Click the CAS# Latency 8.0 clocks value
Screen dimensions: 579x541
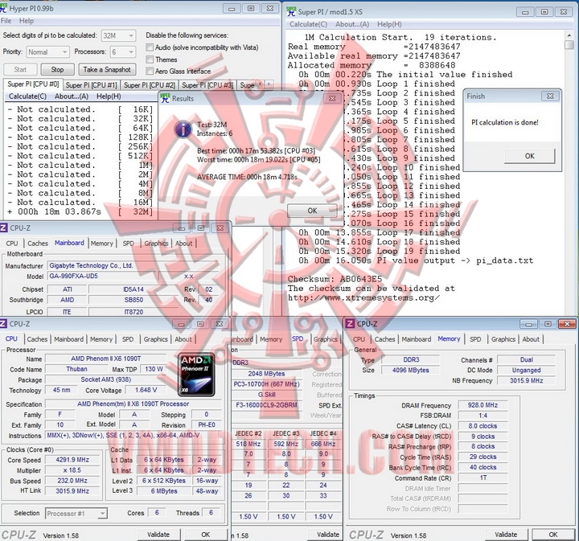482,426
